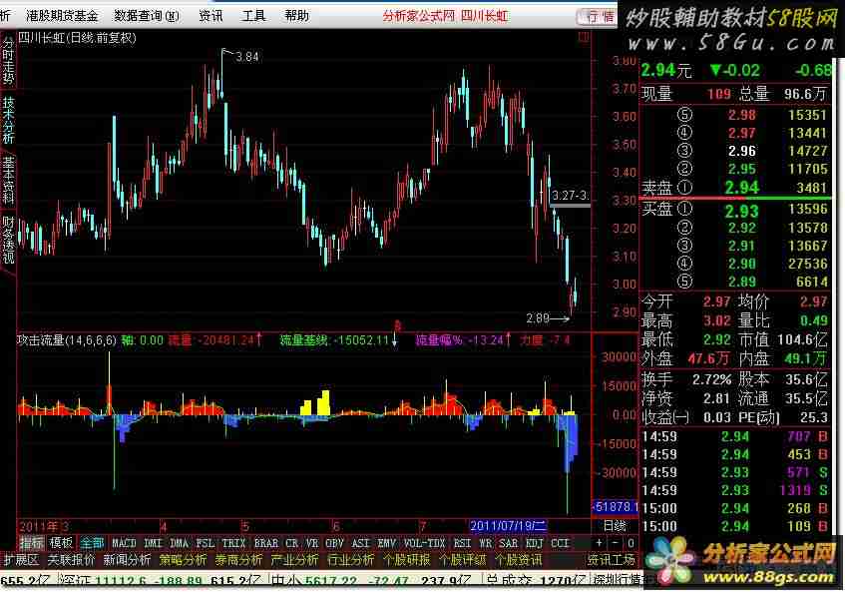Screen dimensions: 845x592
Task: Select the 模板 tab
Action: coord(61,543)
